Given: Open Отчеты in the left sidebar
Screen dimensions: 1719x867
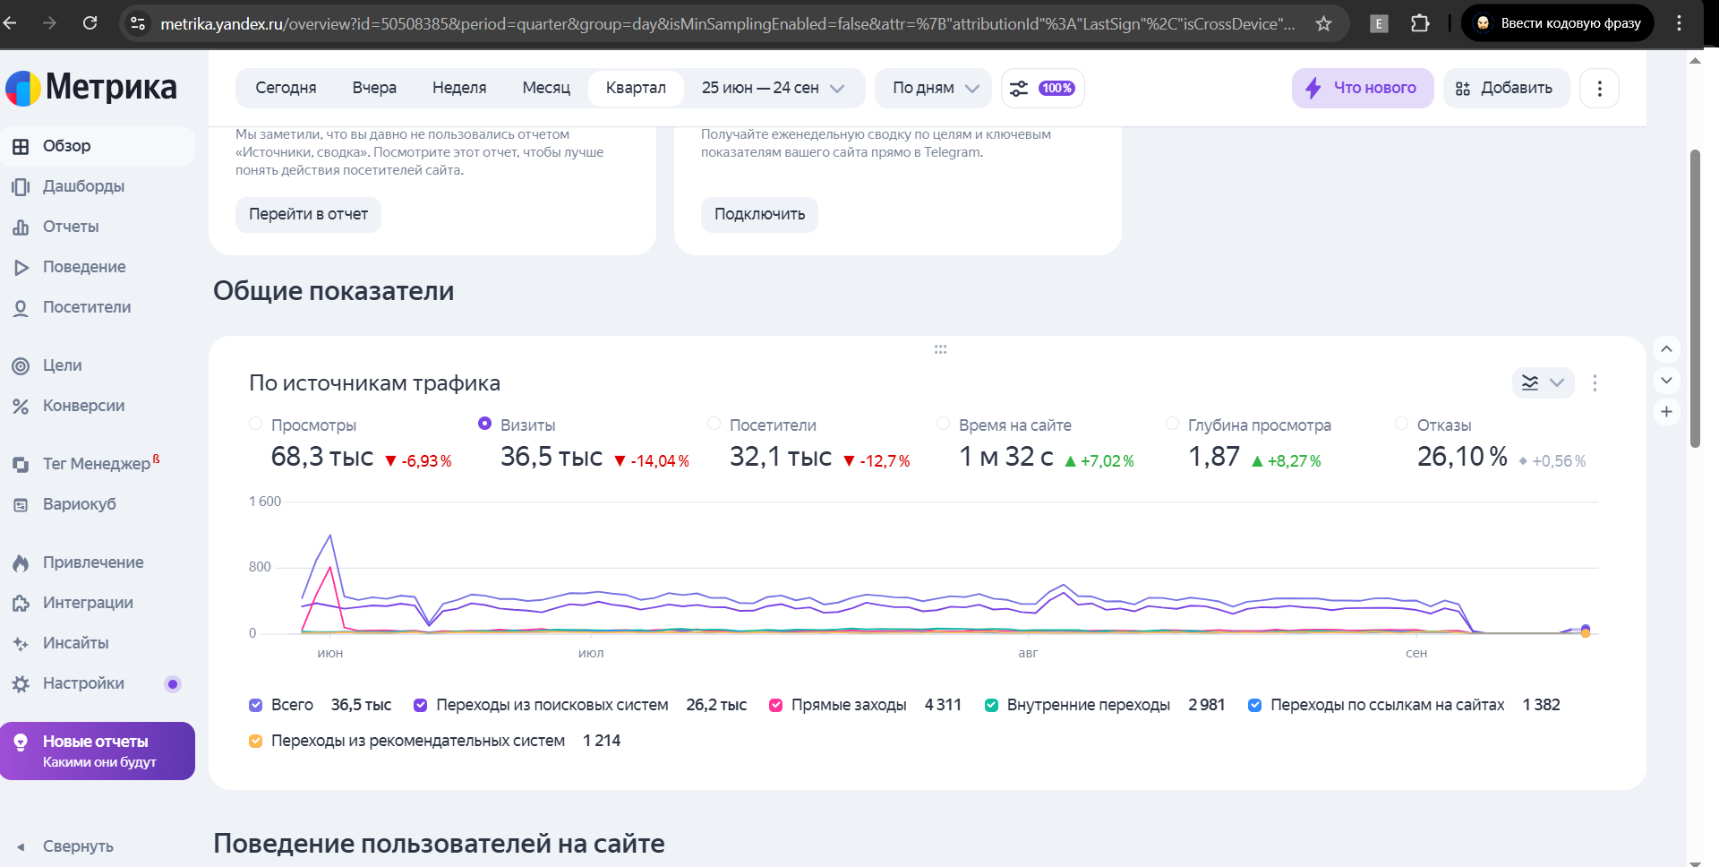Looking at the screenshot, I should coord(71,227).
